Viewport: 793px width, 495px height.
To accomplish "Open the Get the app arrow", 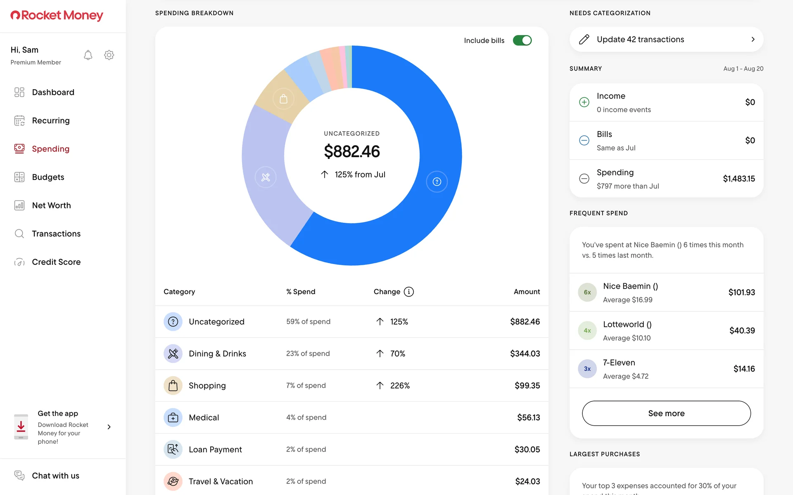I will [109, 427].
